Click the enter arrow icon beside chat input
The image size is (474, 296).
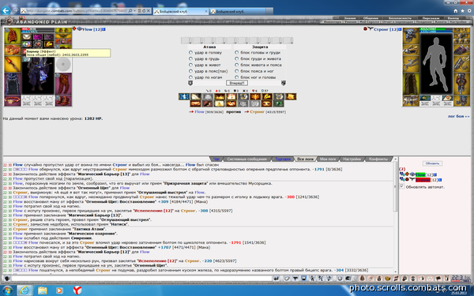pyautogui.click(x=276, y=279)
